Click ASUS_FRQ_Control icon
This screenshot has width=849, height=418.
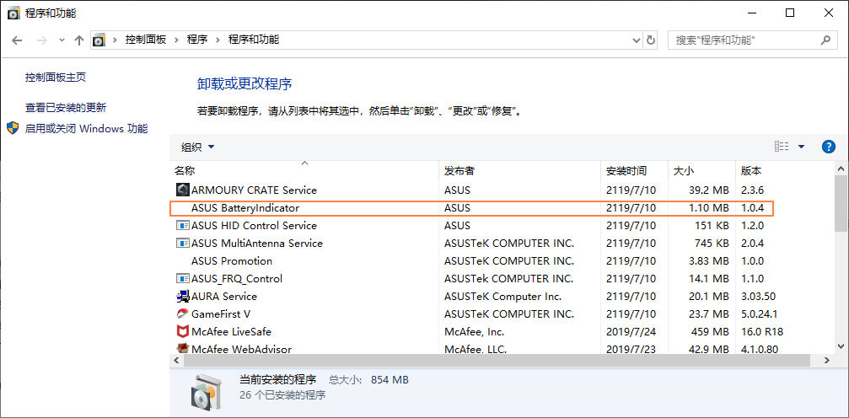pos(183,278)
